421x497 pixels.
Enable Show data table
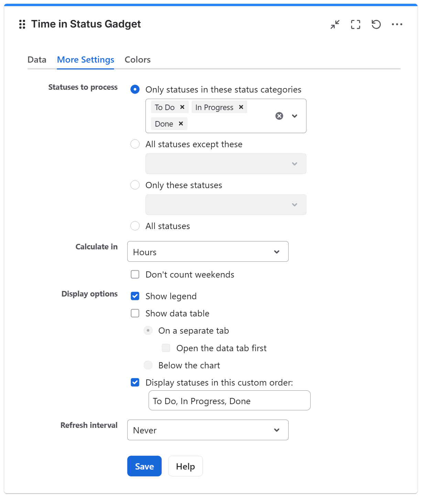[x=135, y=313]
